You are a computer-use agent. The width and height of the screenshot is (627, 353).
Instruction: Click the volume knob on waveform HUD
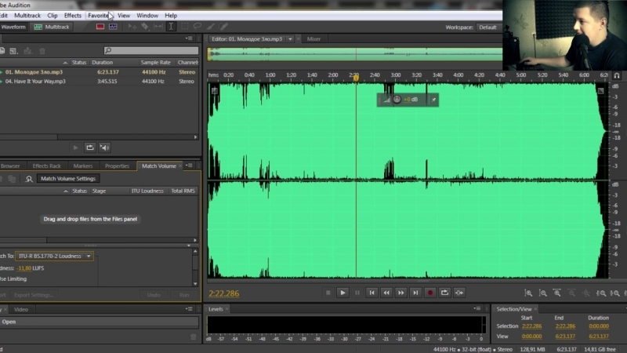tap(397, 100)
